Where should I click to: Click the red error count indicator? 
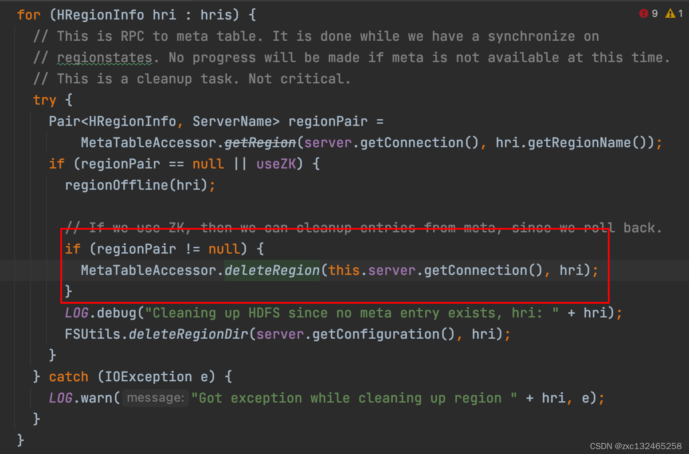pyautogui.click(x=648, y=13)
